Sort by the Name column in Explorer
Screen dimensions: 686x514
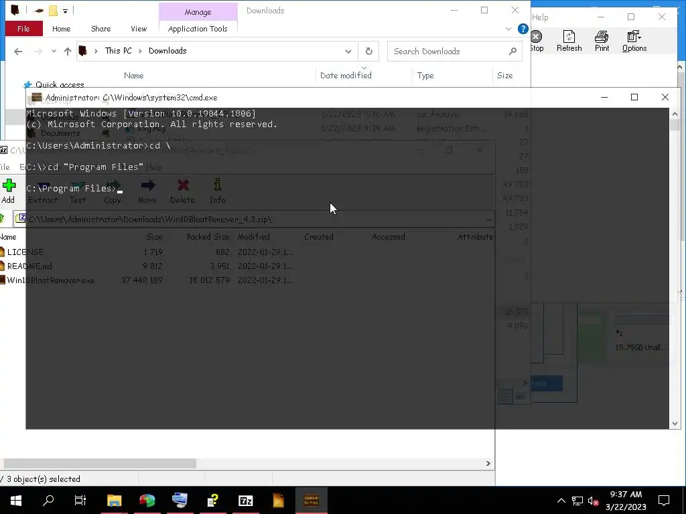[133, 76]
